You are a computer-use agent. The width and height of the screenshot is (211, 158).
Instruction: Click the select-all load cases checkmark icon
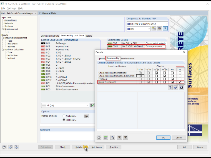tap(92, 105)
